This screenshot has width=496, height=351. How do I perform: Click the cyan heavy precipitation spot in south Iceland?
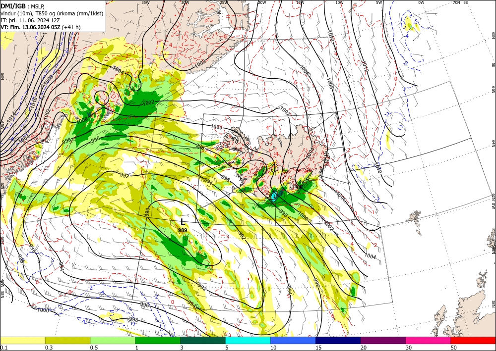[274, 197]
